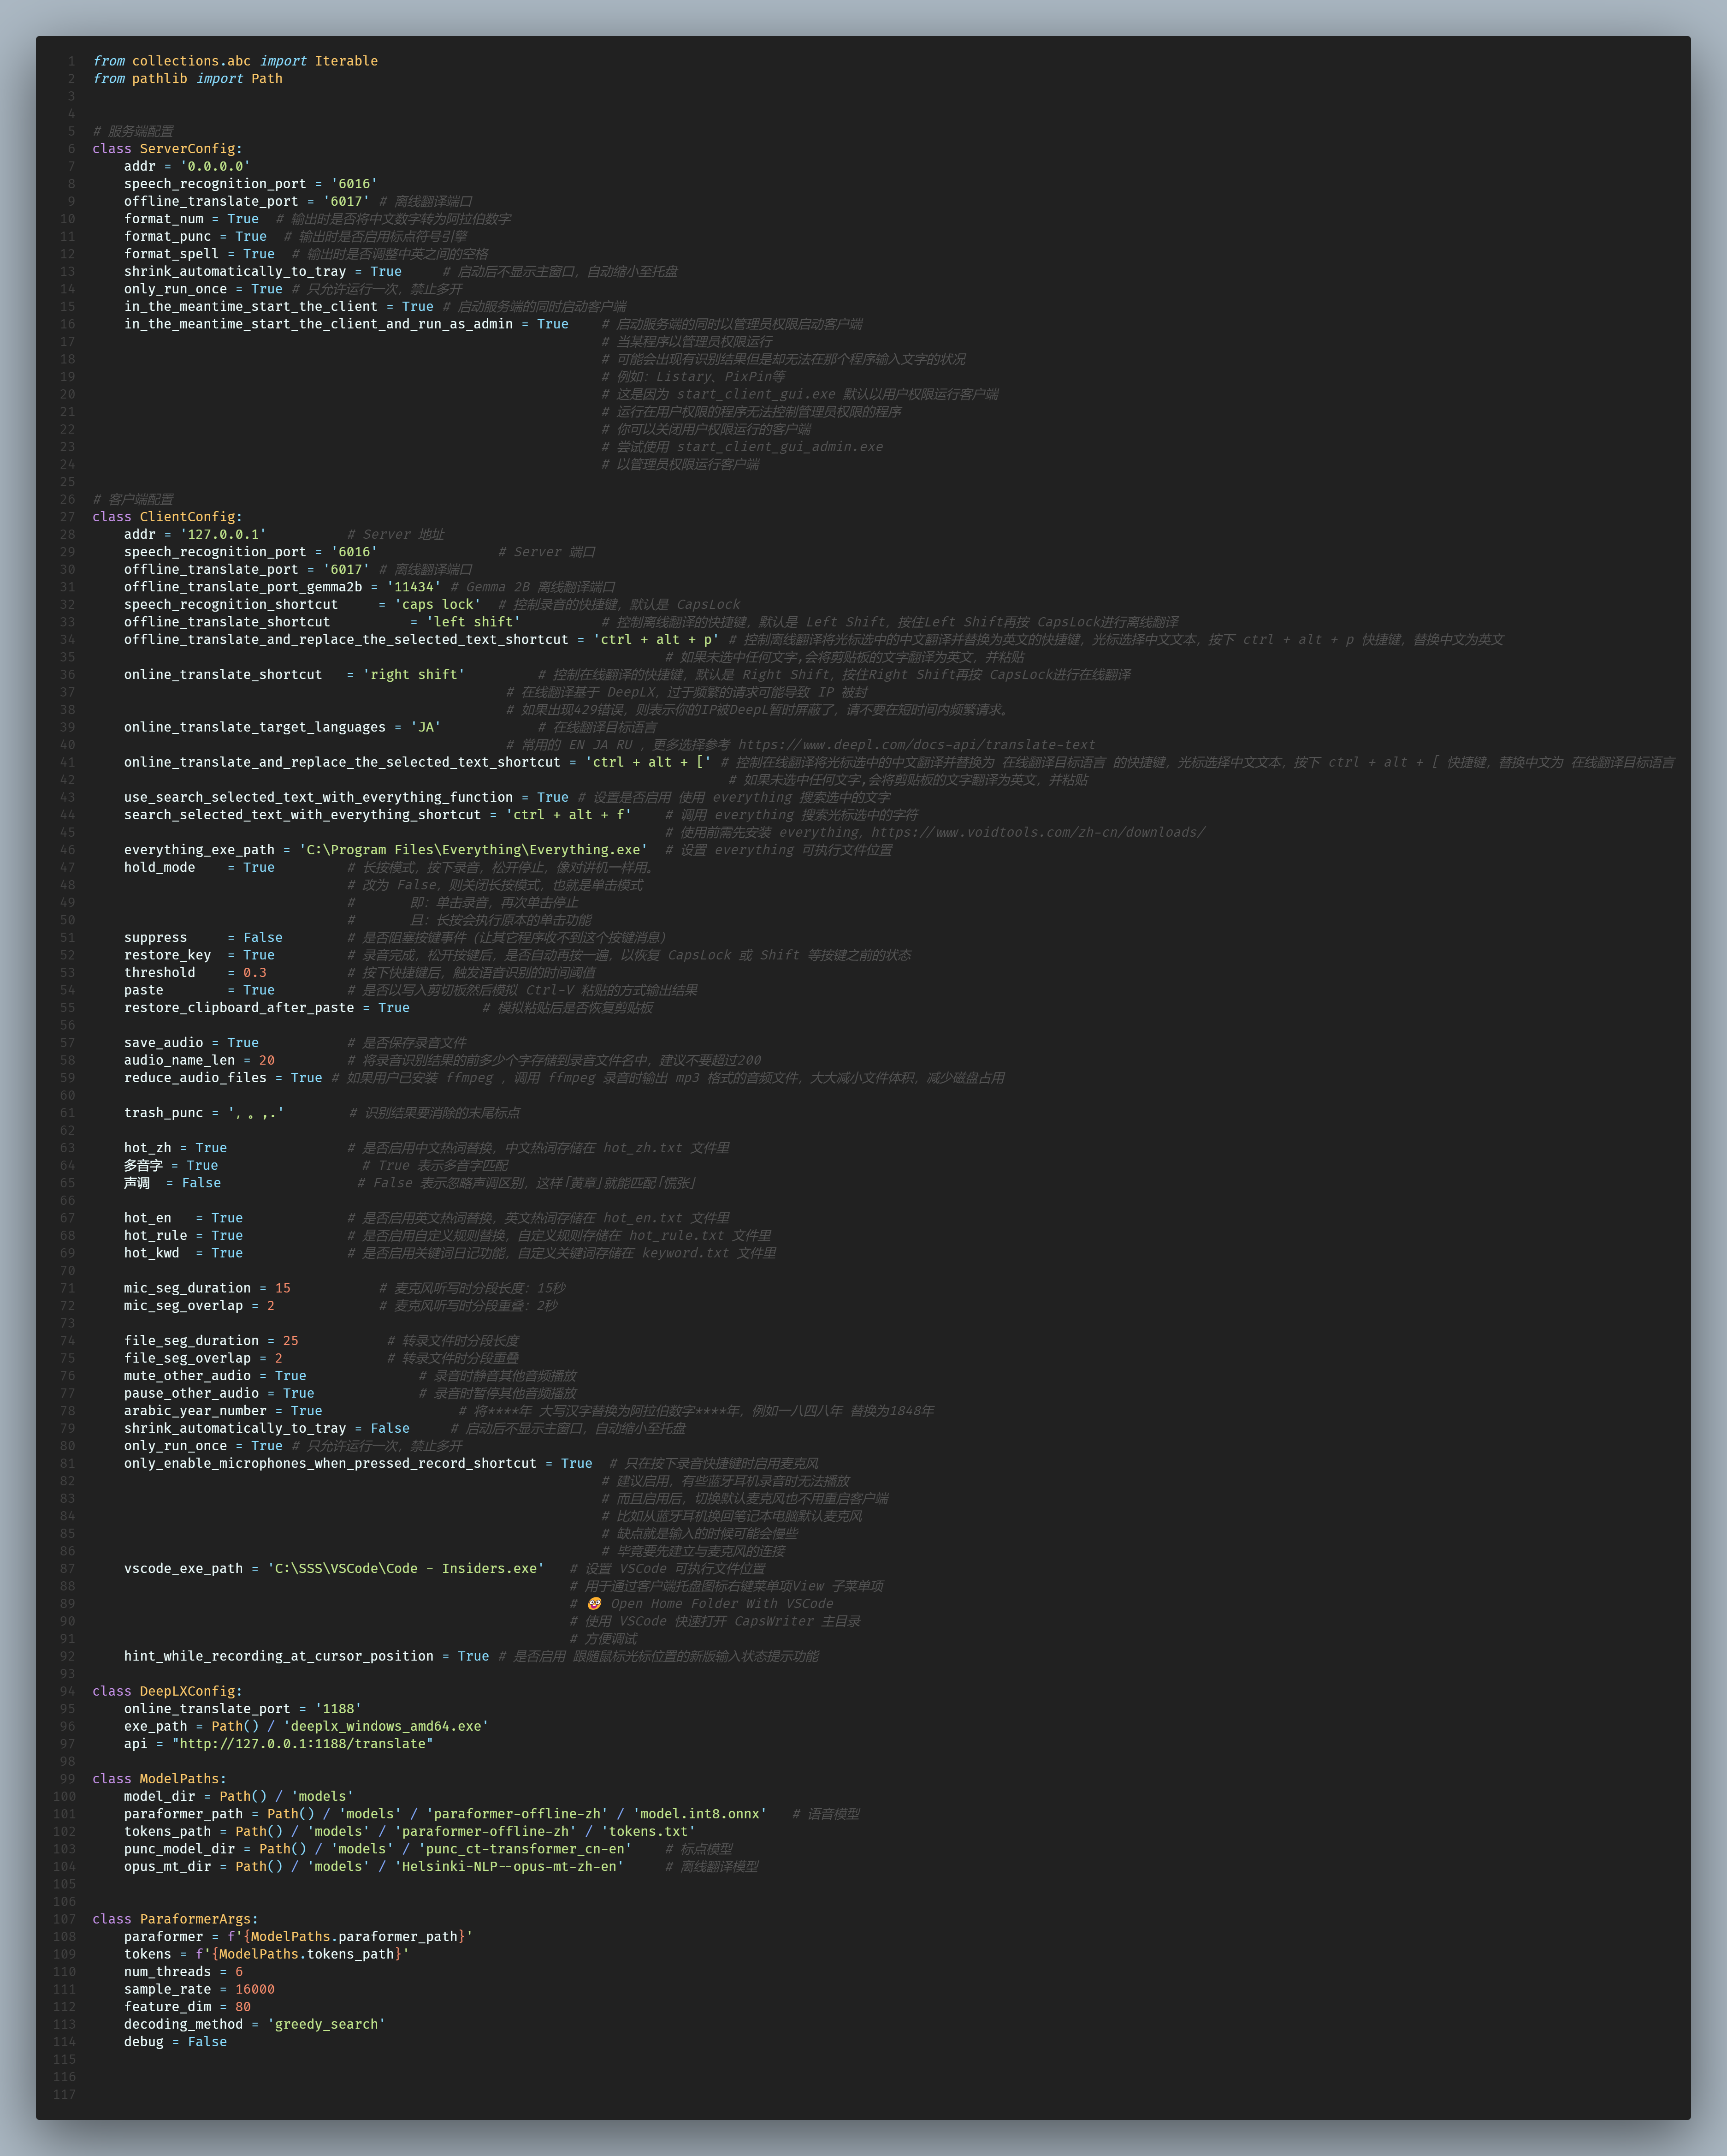Click the pathlib module name

coord(160,79)
